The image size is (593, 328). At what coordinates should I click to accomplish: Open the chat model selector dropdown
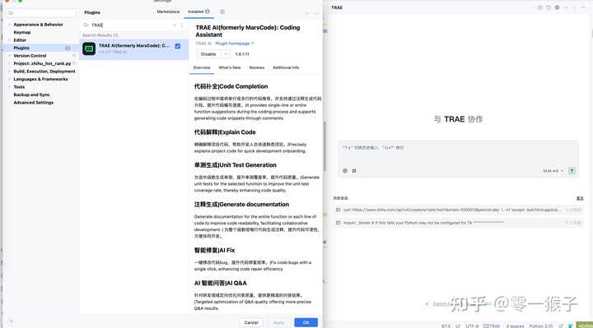click(x=553, y=171)
